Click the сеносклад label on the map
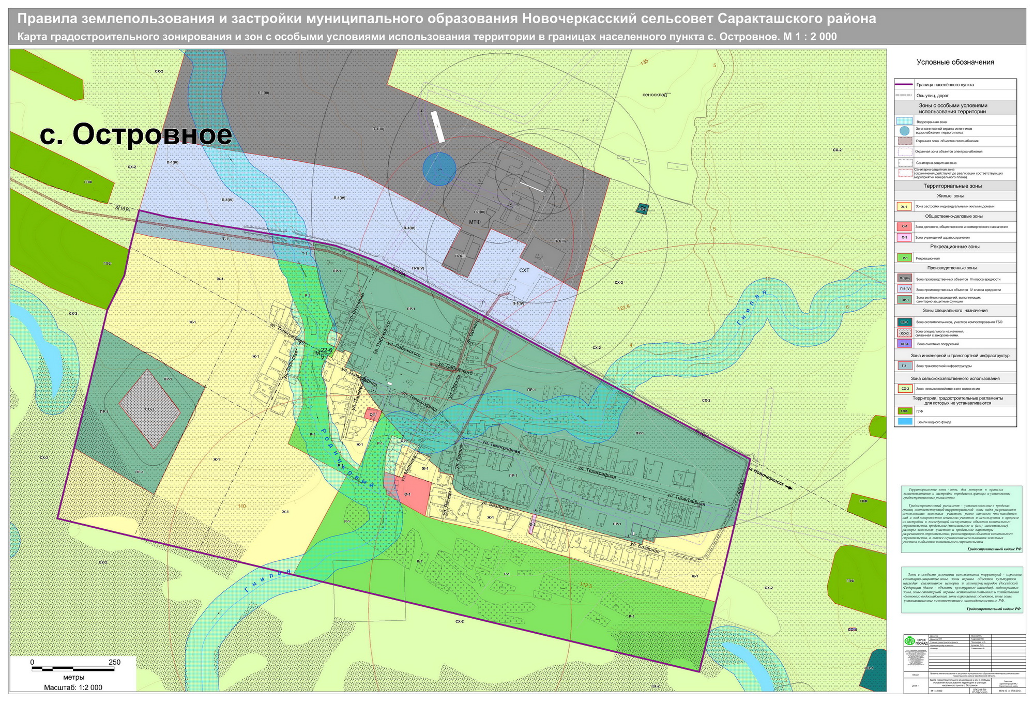 click(655, 95)
